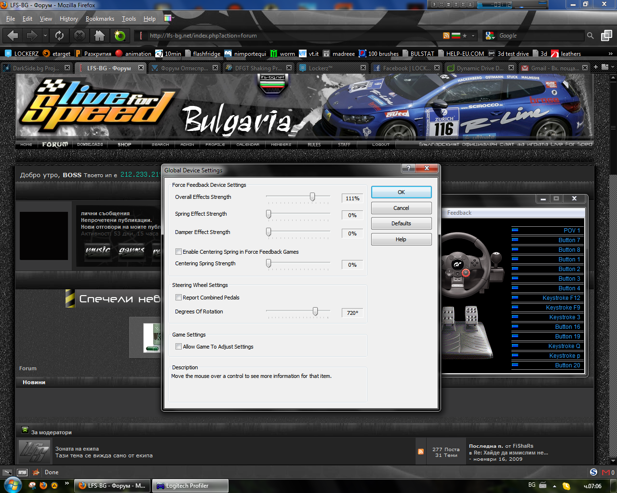Expand the quick launch overflow chevron
The width and height of the screenshot is (617, 493).
click(x=67, y=483)
